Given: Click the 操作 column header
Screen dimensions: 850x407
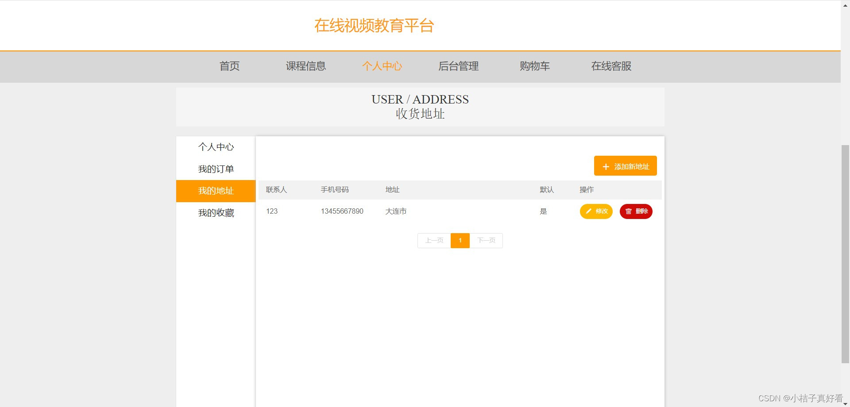Looking at the screenshot, I should click(x=587, y=190).
